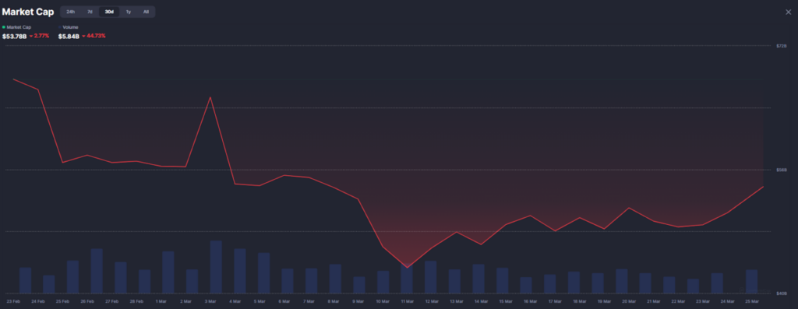
Task: Click the $53.78B market cap value
Action: click(14, 36)
